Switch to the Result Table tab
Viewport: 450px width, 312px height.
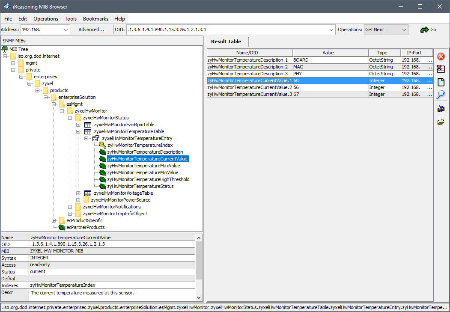(226, 42)
